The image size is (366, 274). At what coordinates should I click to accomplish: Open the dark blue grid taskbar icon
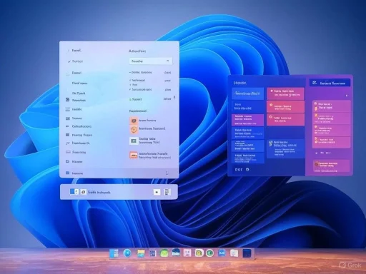click(152, 253)
